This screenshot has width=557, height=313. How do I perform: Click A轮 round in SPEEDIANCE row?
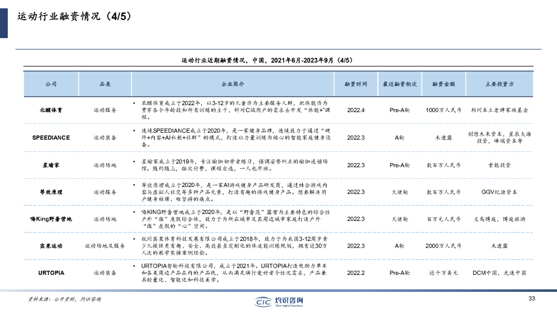point(400,137)
